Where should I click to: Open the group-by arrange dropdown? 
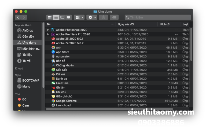click(x=79, y=17)
